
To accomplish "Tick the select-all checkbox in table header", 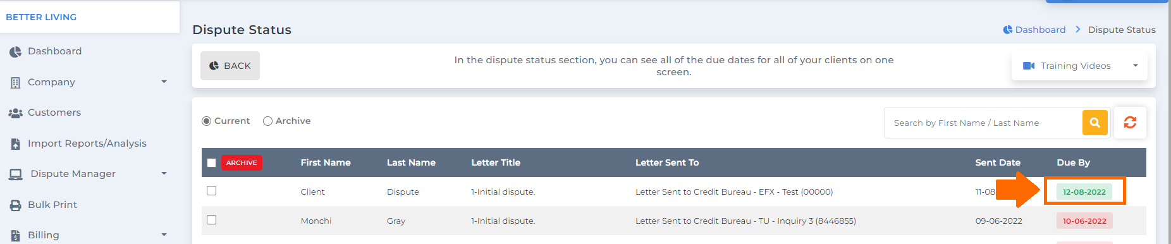I will click(211, 162).
